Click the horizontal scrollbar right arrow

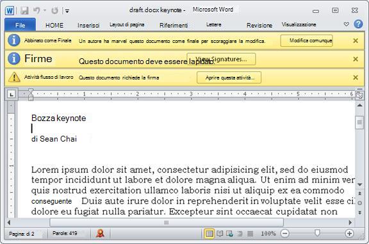click(x=350, y=222)
